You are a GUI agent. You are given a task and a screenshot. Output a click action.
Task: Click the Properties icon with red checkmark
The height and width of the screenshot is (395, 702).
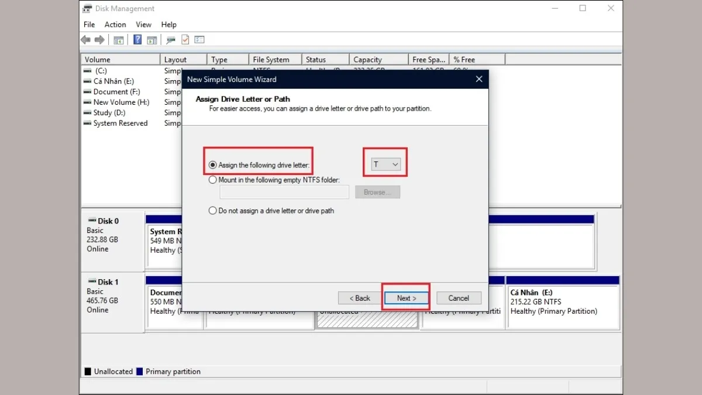[x=185, y=40]
